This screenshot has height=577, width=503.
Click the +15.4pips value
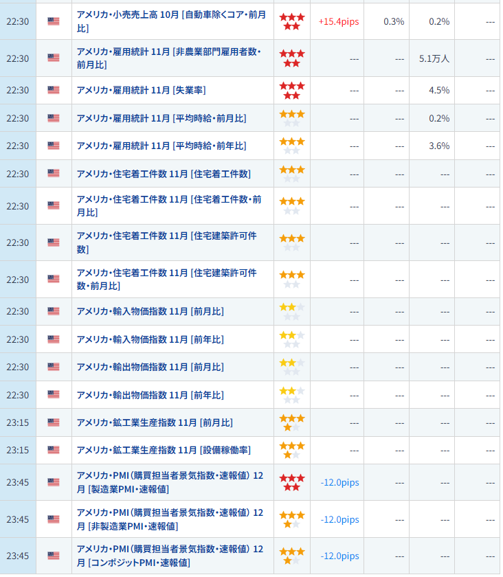coord(339,21)
